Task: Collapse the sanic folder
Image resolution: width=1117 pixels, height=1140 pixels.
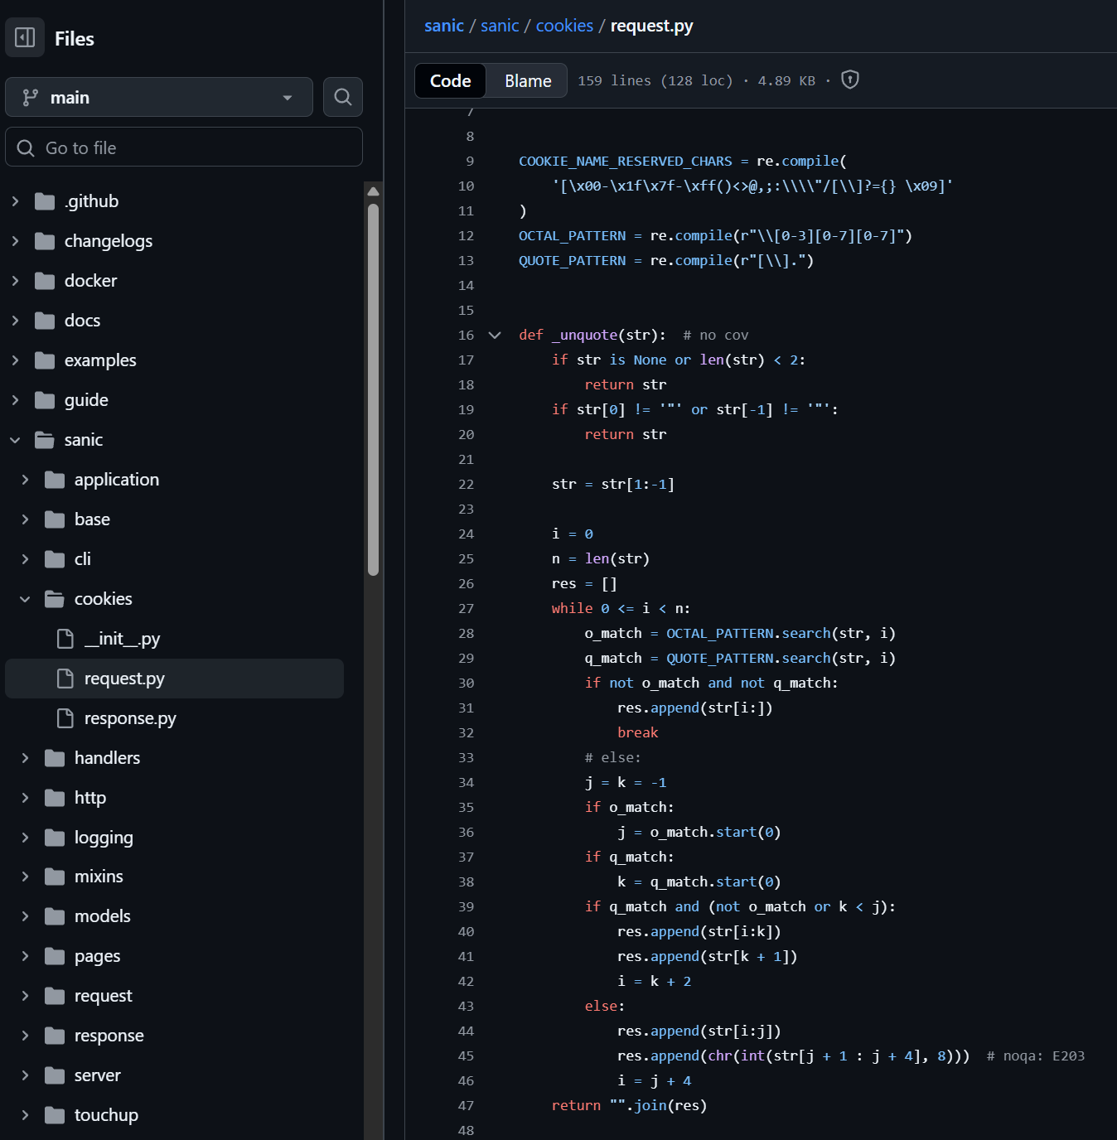Action: 15,440
